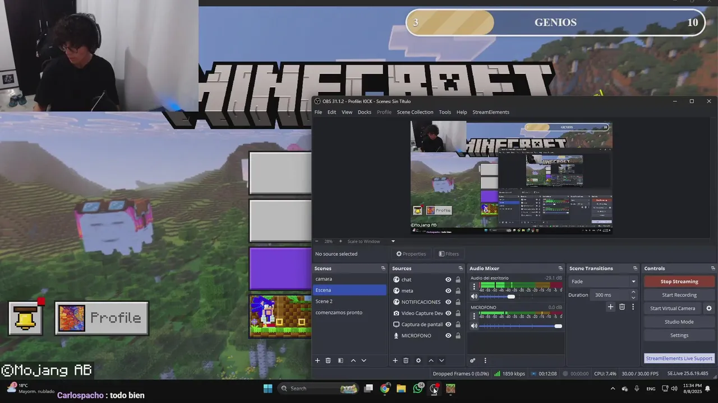The image size is (718, 403).
Task: Toggle lock on chat source
Action: pyautogui.click(x=458, y=279)
